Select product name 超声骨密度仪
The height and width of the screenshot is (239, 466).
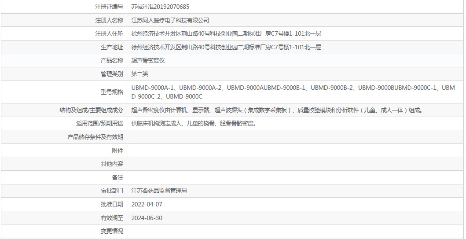tap(148, 60)
